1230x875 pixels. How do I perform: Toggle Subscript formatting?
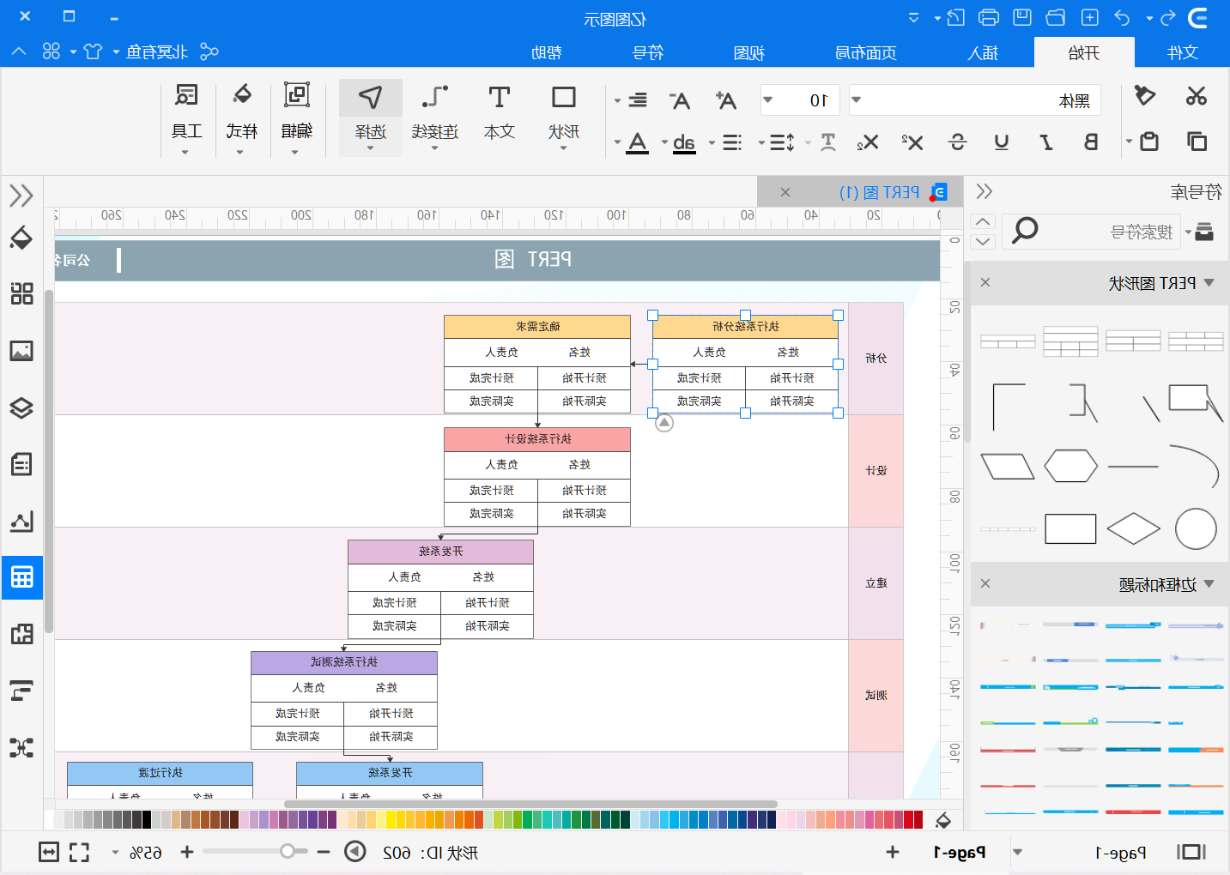(x=868, y=142)
